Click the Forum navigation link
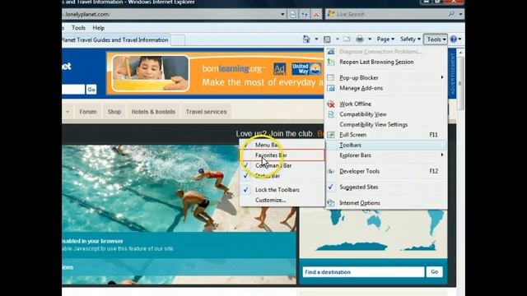This screenshot has height=296, width=527. pos(88,112)
